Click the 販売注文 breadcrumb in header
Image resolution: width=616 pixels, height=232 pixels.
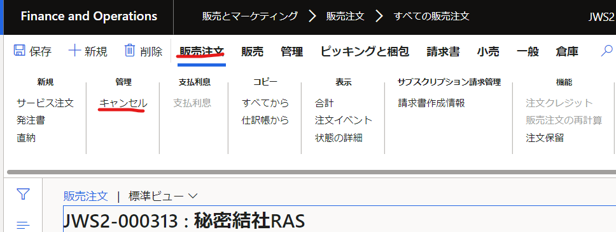[x=346, y=16]
